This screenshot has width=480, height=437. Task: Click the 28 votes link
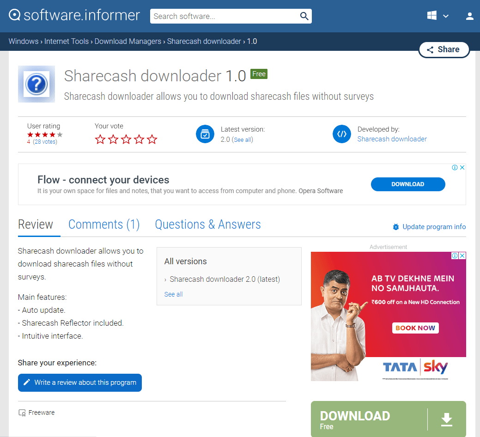45,142
